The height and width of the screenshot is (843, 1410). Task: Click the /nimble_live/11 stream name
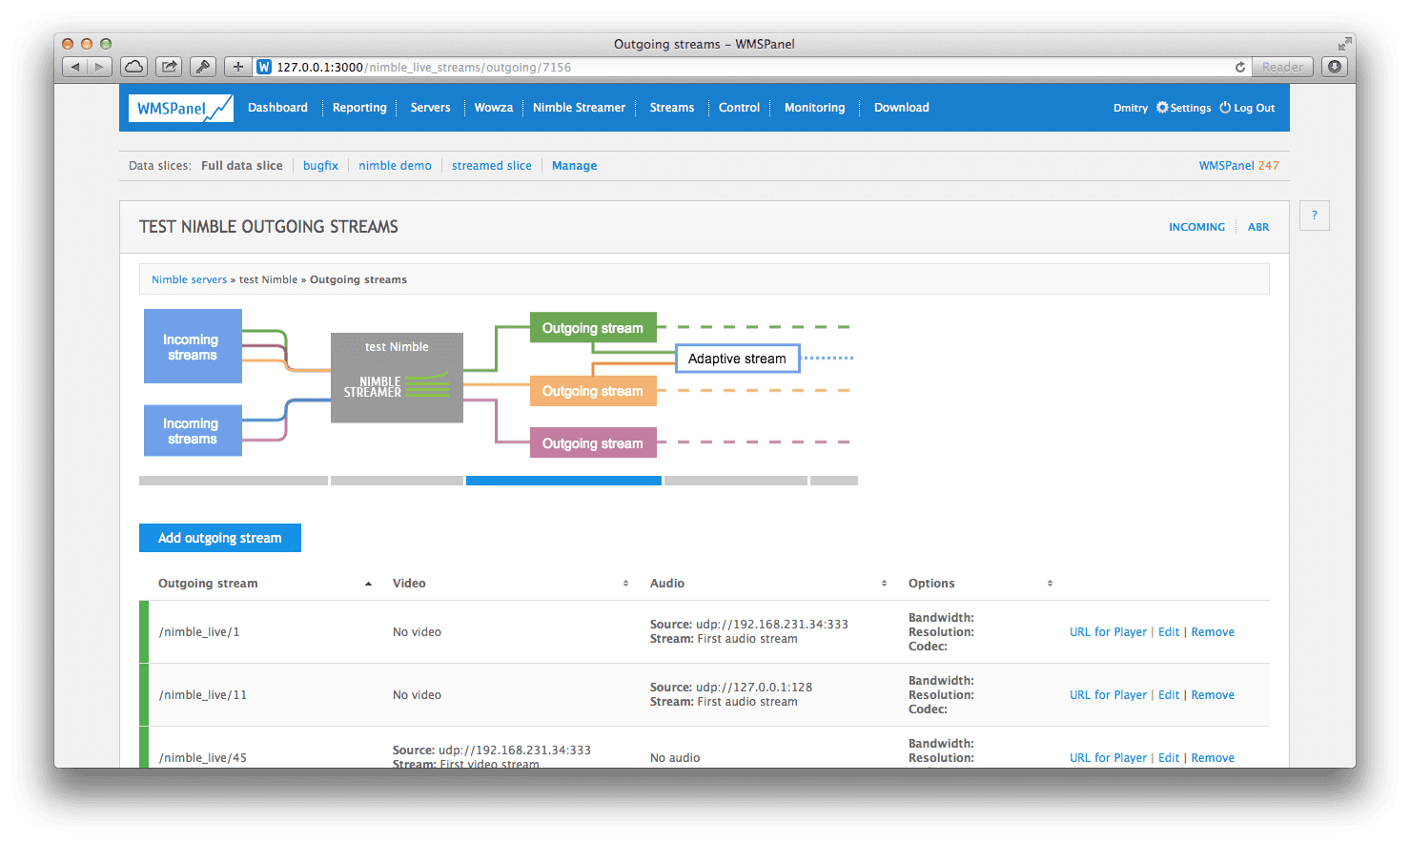coord(203,695)
